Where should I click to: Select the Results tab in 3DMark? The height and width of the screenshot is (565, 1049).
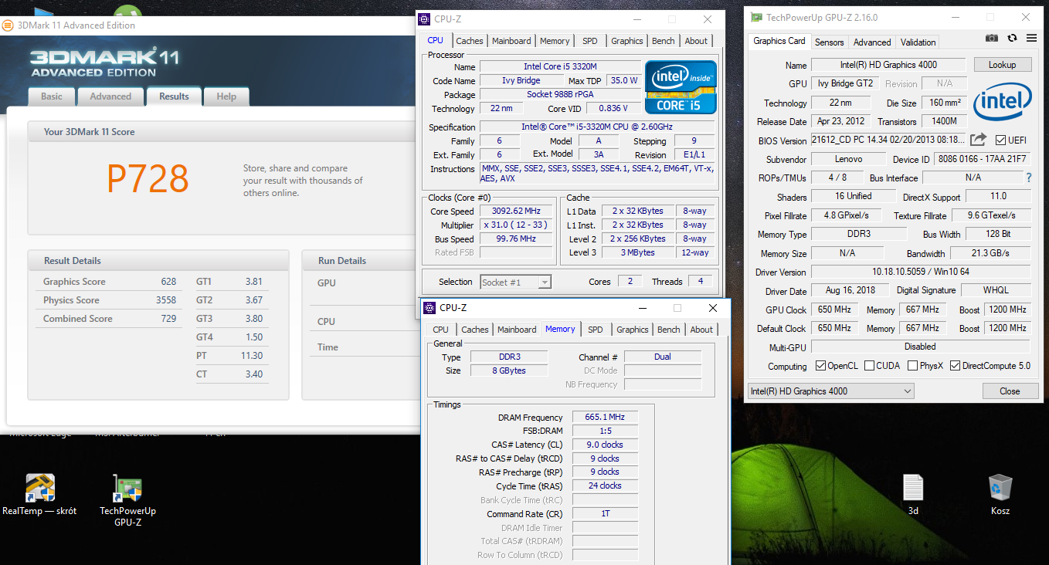tap(174, 96)
